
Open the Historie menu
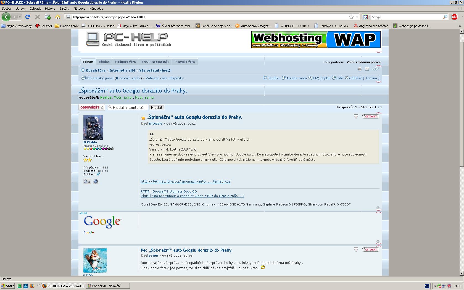click(50, 9)
